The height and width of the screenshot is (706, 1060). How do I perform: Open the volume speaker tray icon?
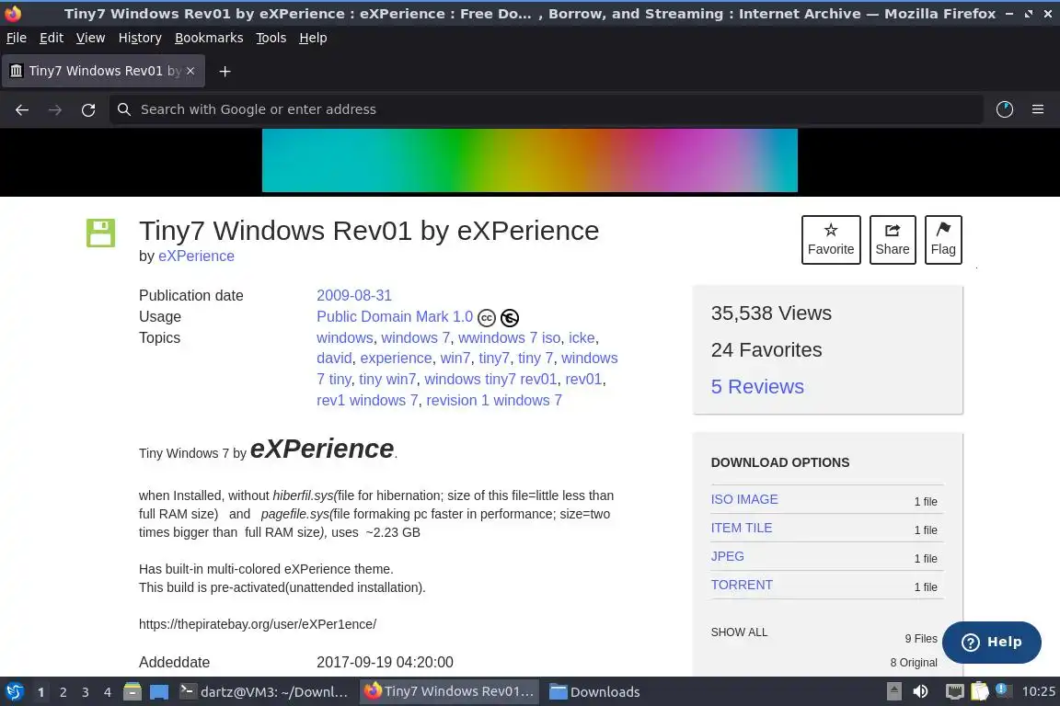(920, 692)
